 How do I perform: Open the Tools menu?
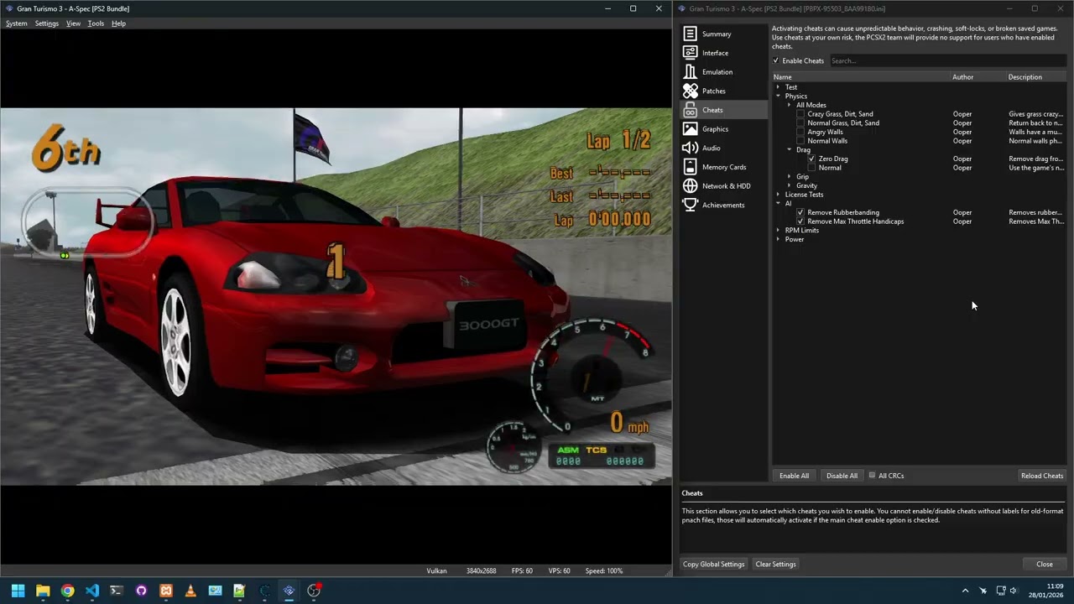click(x=96, y=23)
